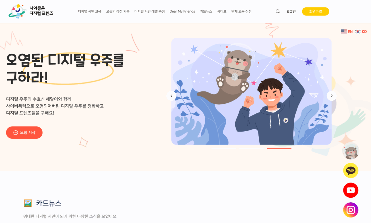The height and width of the screenshot is (223, 371).
Task: Go to Dear My Friends page
Action: pyautogui.click(x=182, y=11)
